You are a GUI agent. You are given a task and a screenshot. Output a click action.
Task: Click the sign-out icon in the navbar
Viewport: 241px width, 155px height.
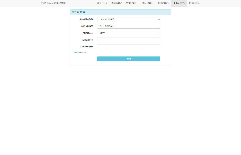[190, 3]
